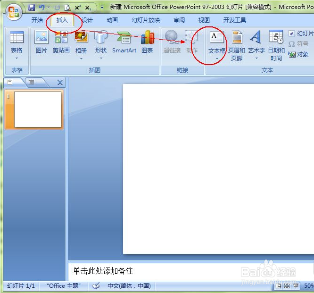Switch to normal view in status bar
This screenshot has width=314, height=293.
point(278,286)
